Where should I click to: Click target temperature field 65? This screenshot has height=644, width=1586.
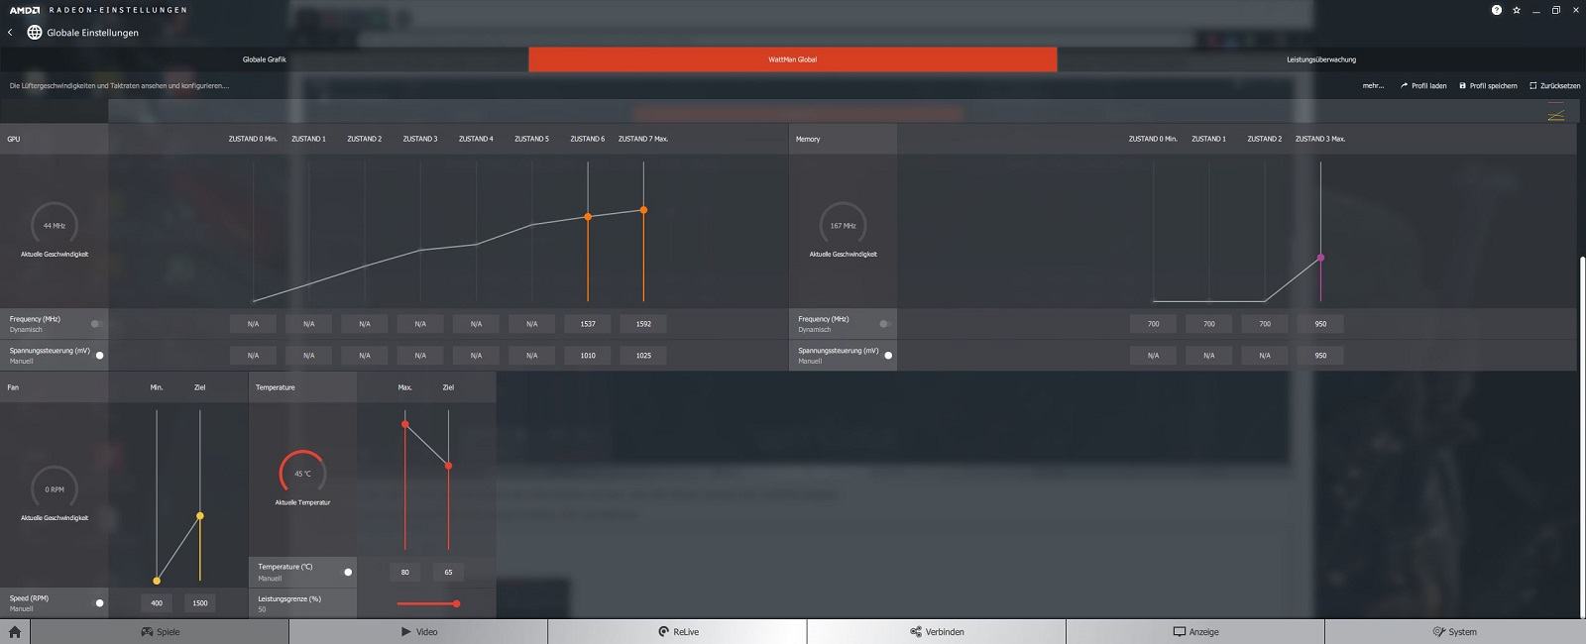click(449, 572)
